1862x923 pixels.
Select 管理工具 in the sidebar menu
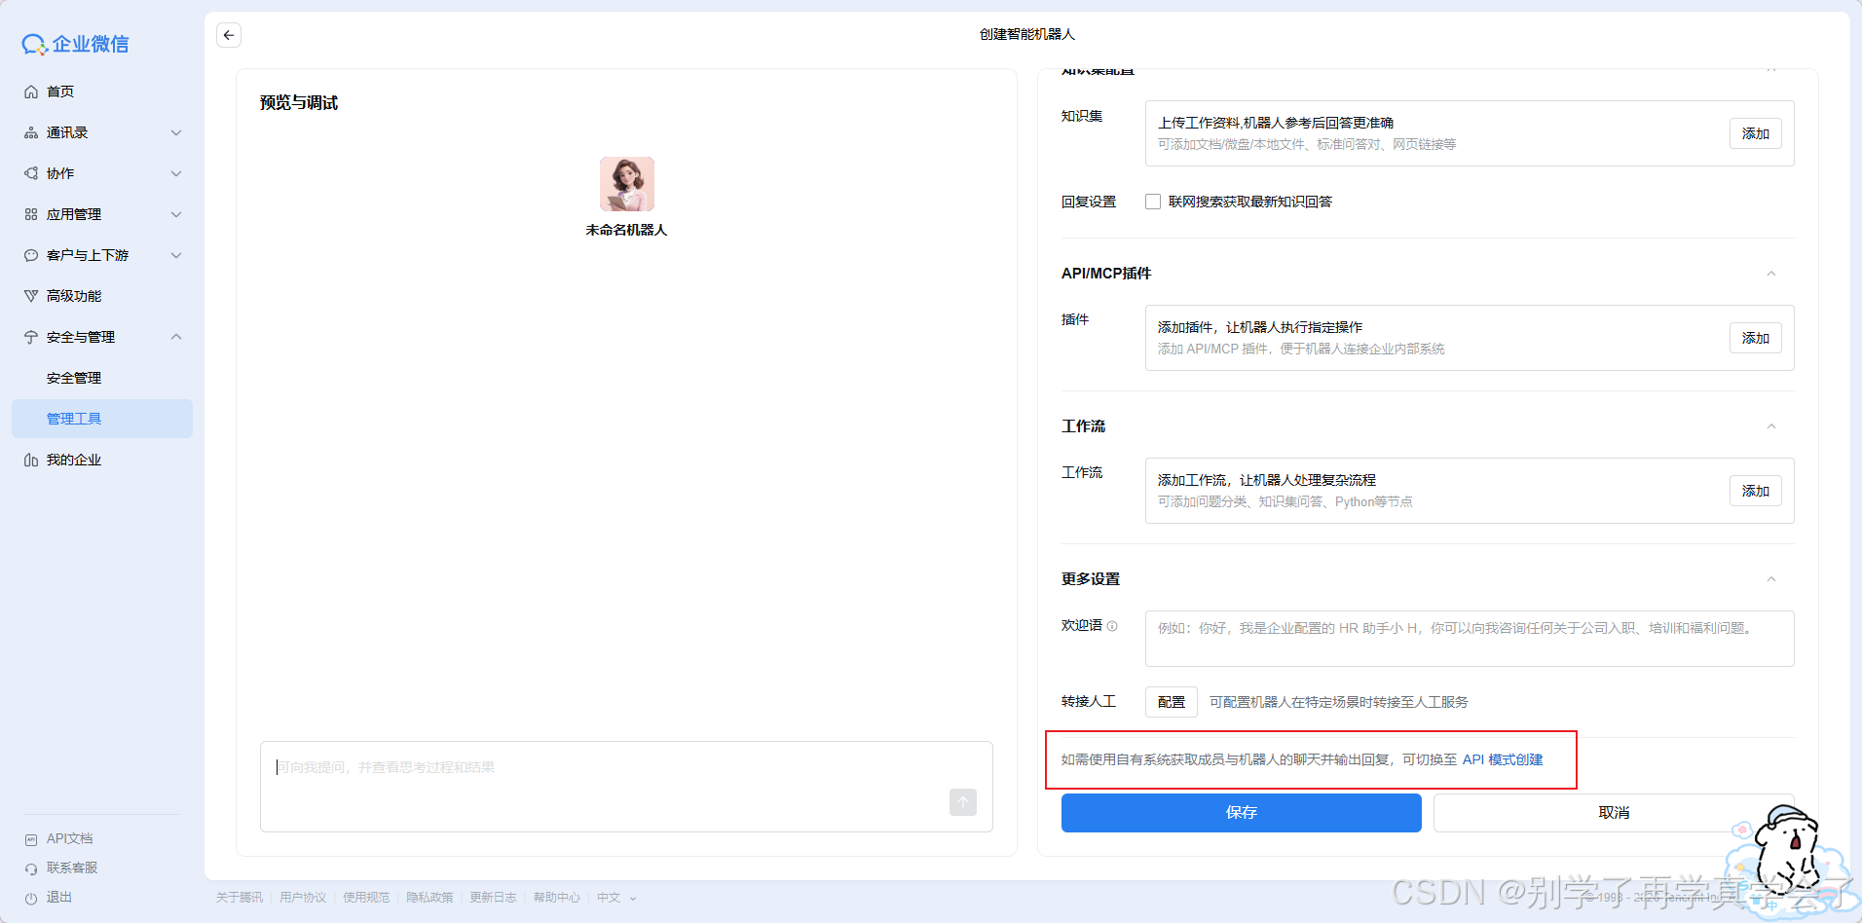(x=75, y=418)
